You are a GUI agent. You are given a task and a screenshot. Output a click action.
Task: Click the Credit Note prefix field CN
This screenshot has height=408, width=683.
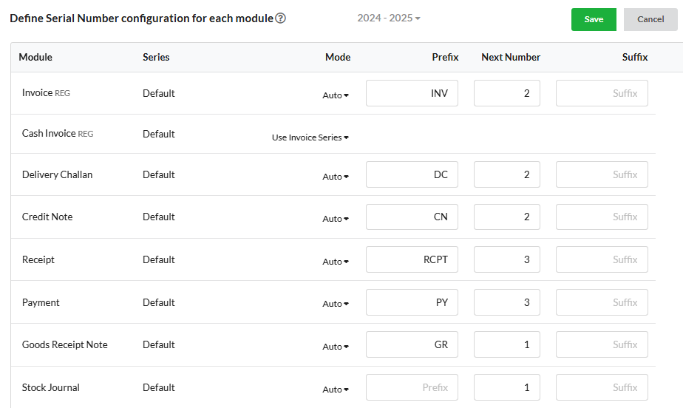412,217
